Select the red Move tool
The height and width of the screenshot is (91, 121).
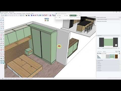pos(1,35)
